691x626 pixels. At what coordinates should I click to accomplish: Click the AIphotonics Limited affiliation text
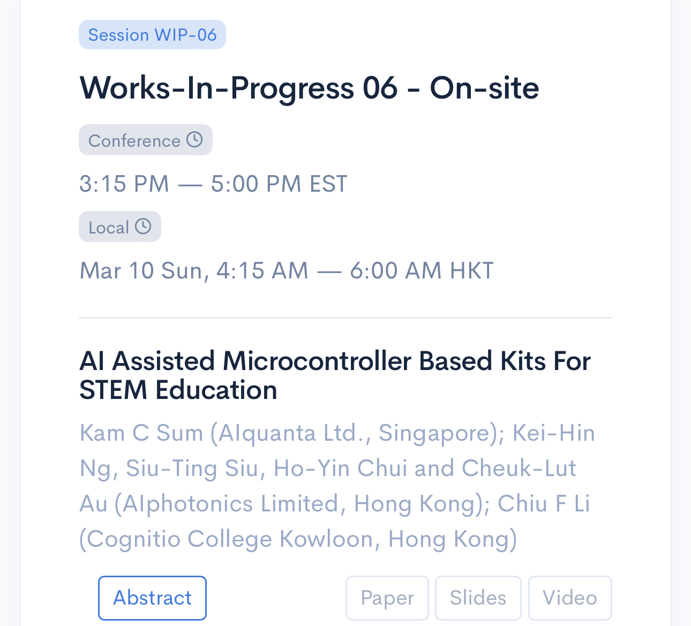(230, 503)
